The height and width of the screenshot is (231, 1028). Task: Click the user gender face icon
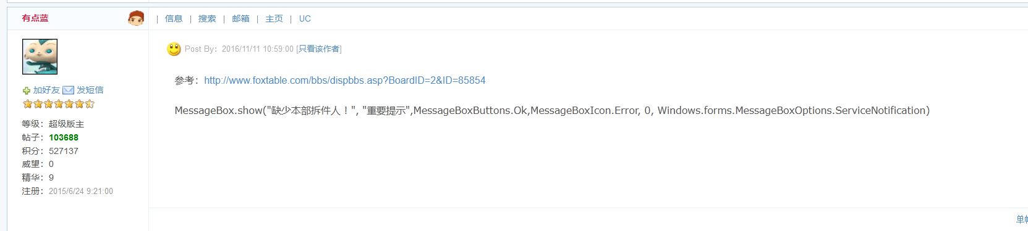136,18
